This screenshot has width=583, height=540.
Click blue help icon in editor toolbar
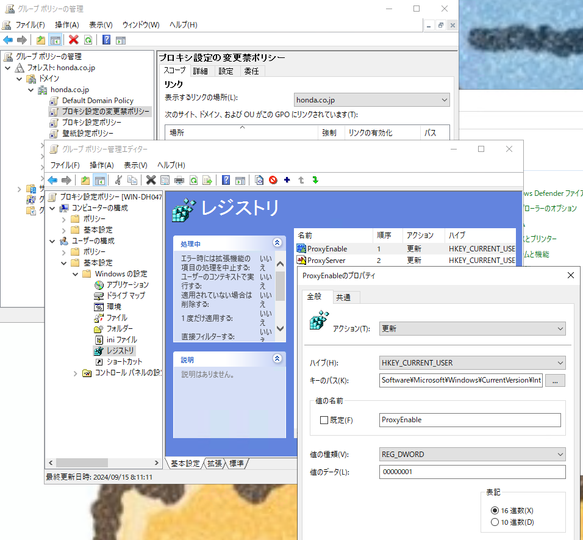point(226,181)
